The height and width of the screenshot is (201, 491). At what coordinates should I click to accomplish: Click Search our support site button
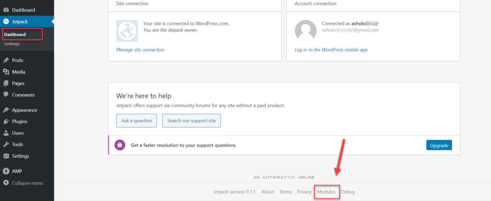[191, 120]
